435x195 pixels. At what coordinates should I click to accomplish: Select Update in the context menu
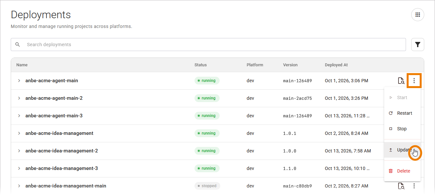(x=402, y=150)
